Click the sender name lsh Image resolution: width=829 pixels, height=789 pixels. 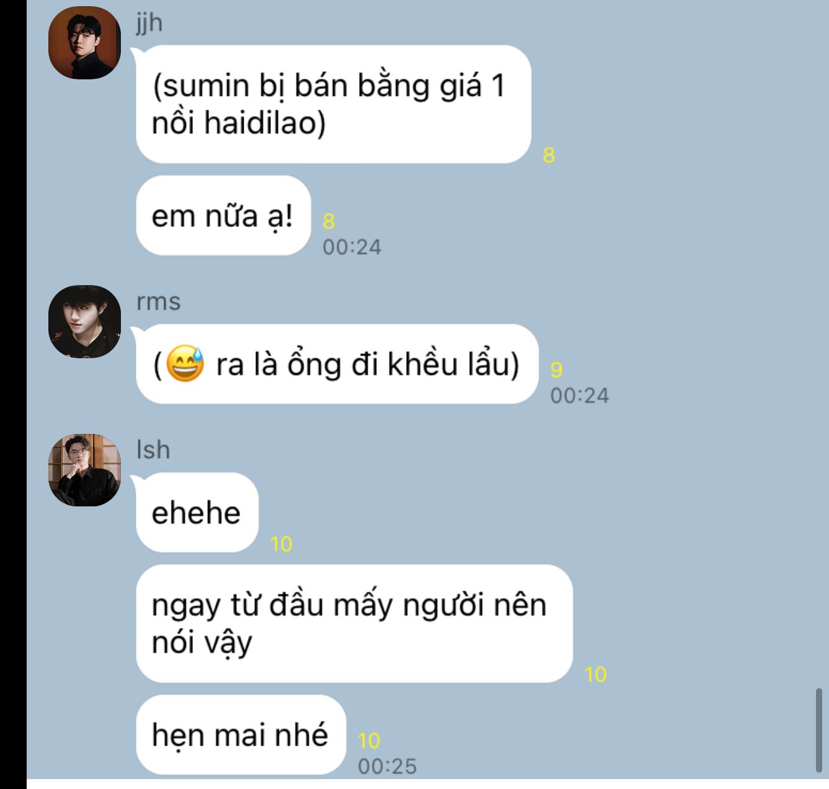153,450
